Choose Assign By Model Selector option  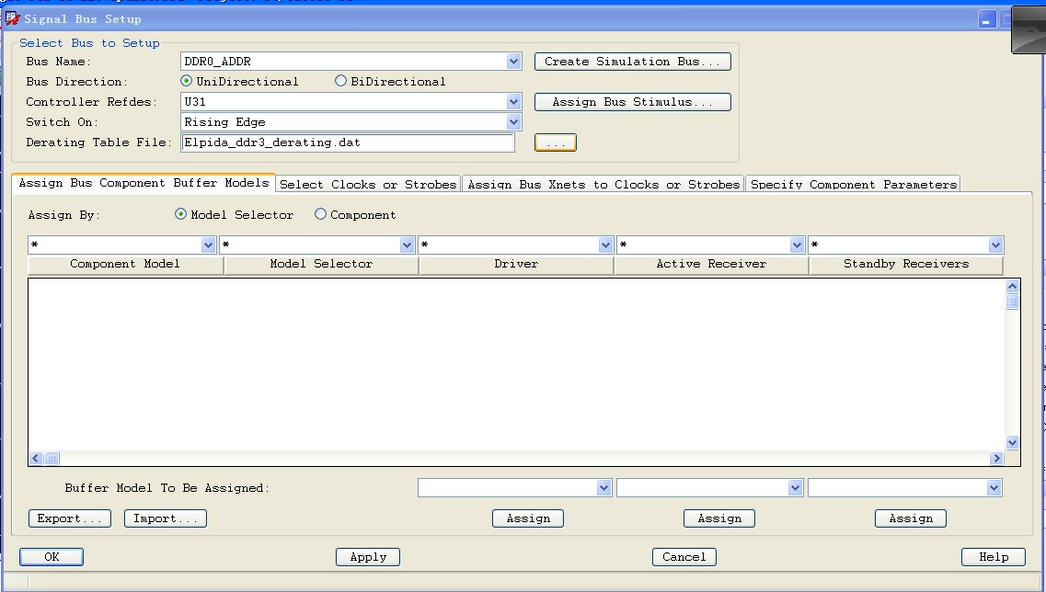click(180, 214)
